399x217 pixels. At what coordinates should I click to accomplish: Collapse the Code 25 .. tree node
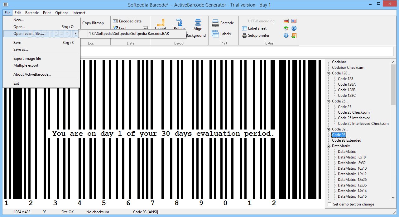click(329, 101)
